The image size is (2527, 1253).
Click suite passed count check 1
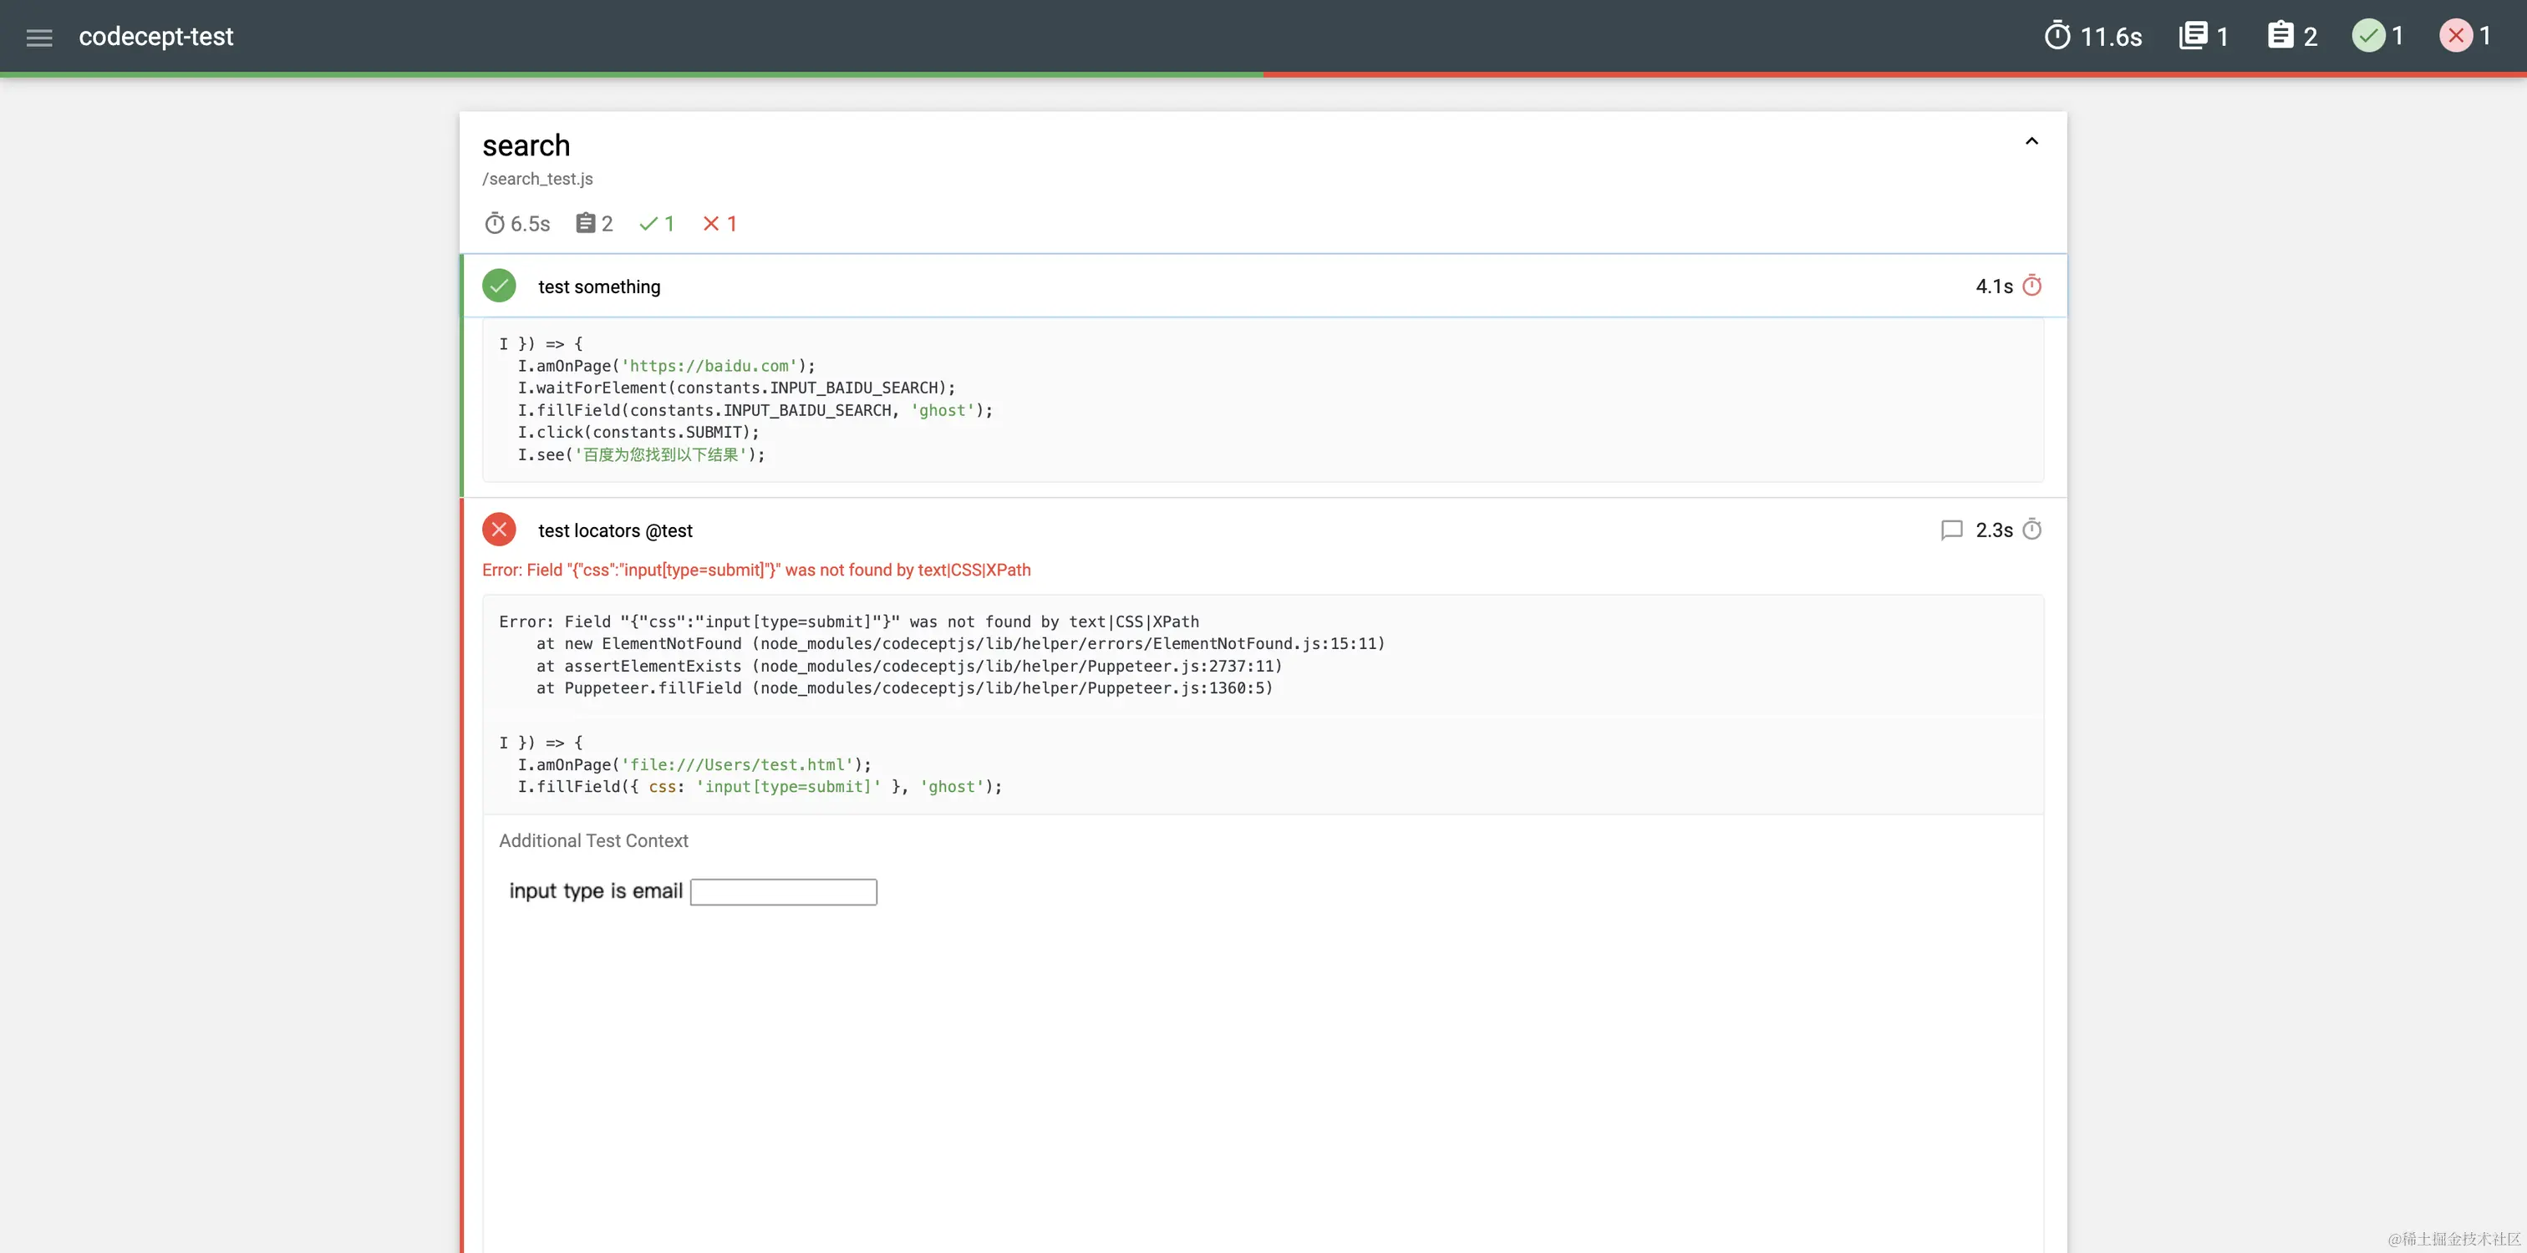click(656, 224)
